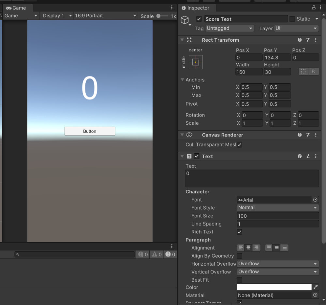The height and width of the screenshot is (305, 326).
Task: Disable the Score Text object checkbox
Action: pyautogui.click(x=199, y=19)
